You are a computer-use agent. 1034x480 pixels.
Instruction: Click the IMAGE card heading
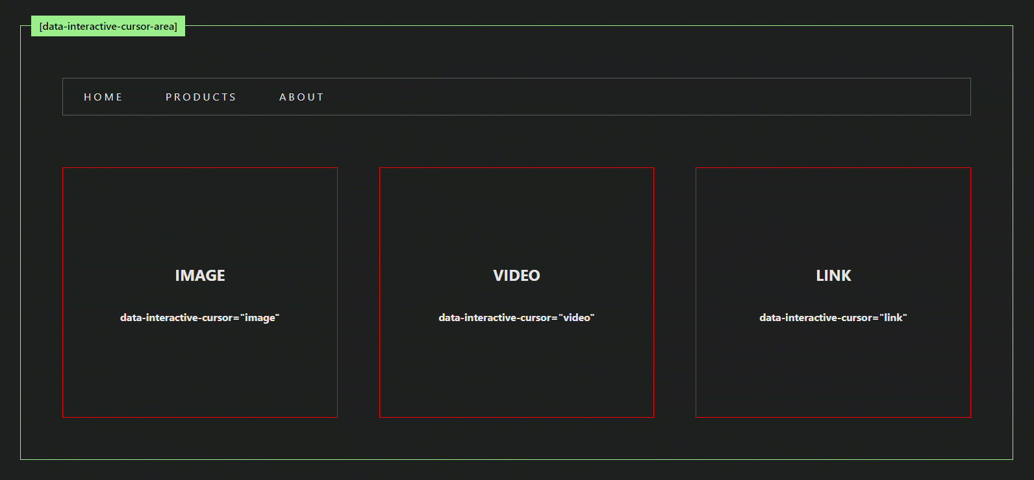200,276
